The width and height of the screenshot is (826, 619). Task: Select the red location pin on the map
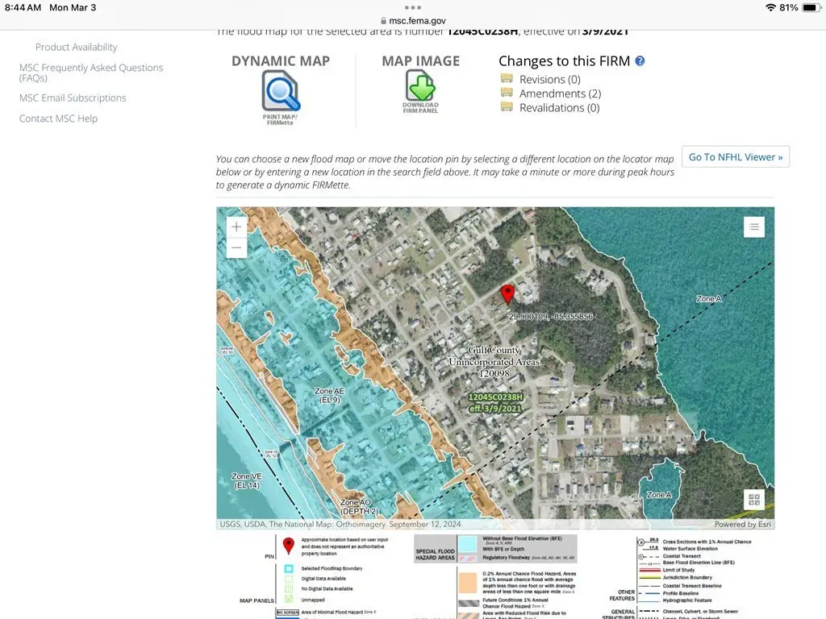click(x=507, y=293)
